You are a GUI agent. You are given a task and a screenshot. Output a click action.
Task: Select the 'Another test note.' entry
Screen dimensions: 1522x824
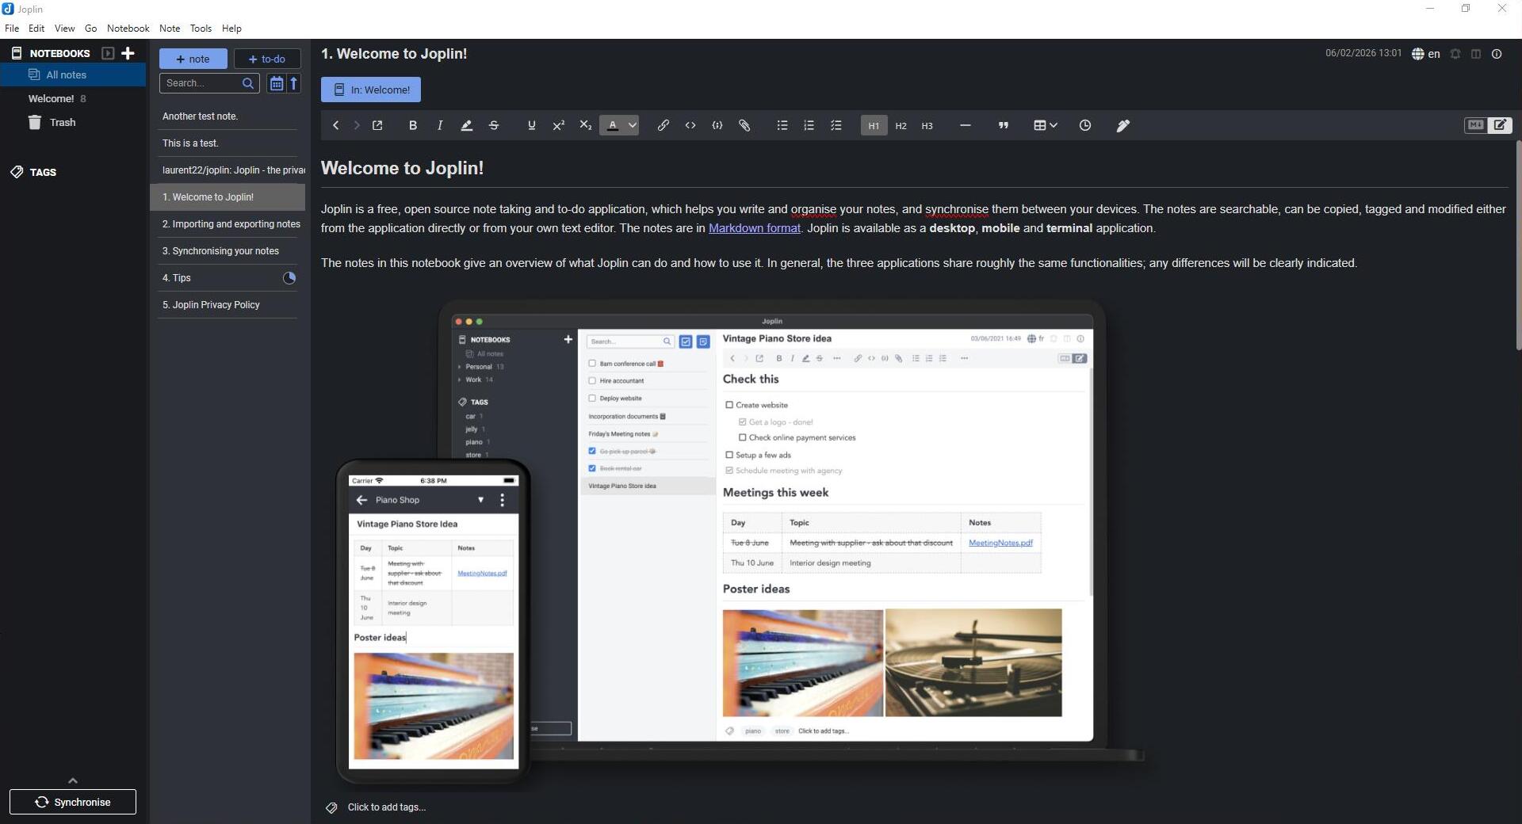click(x=228, y=116)
